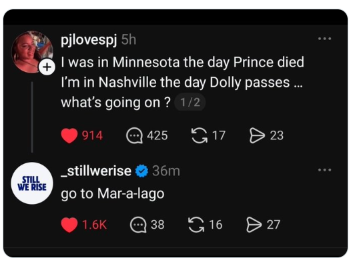This screenshot has height=264, width=351.
Task: Follow pjlovespj using the plus badge
Action: click(47, 67)
